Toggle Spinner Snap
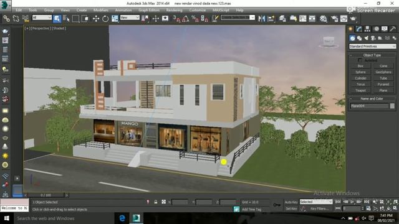 (x=204, y=19)
